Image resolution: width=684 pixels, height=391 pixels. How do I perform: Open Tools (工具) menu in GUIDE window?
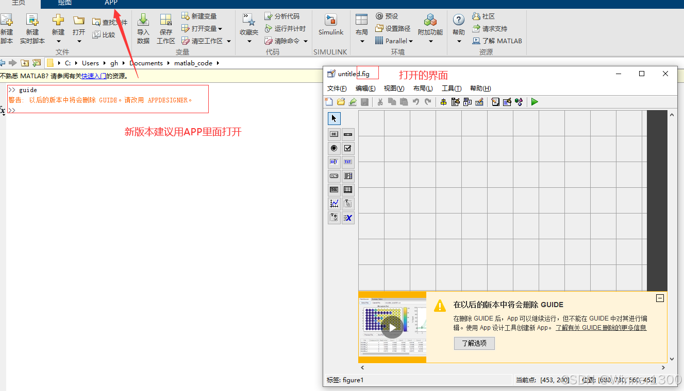452,88
